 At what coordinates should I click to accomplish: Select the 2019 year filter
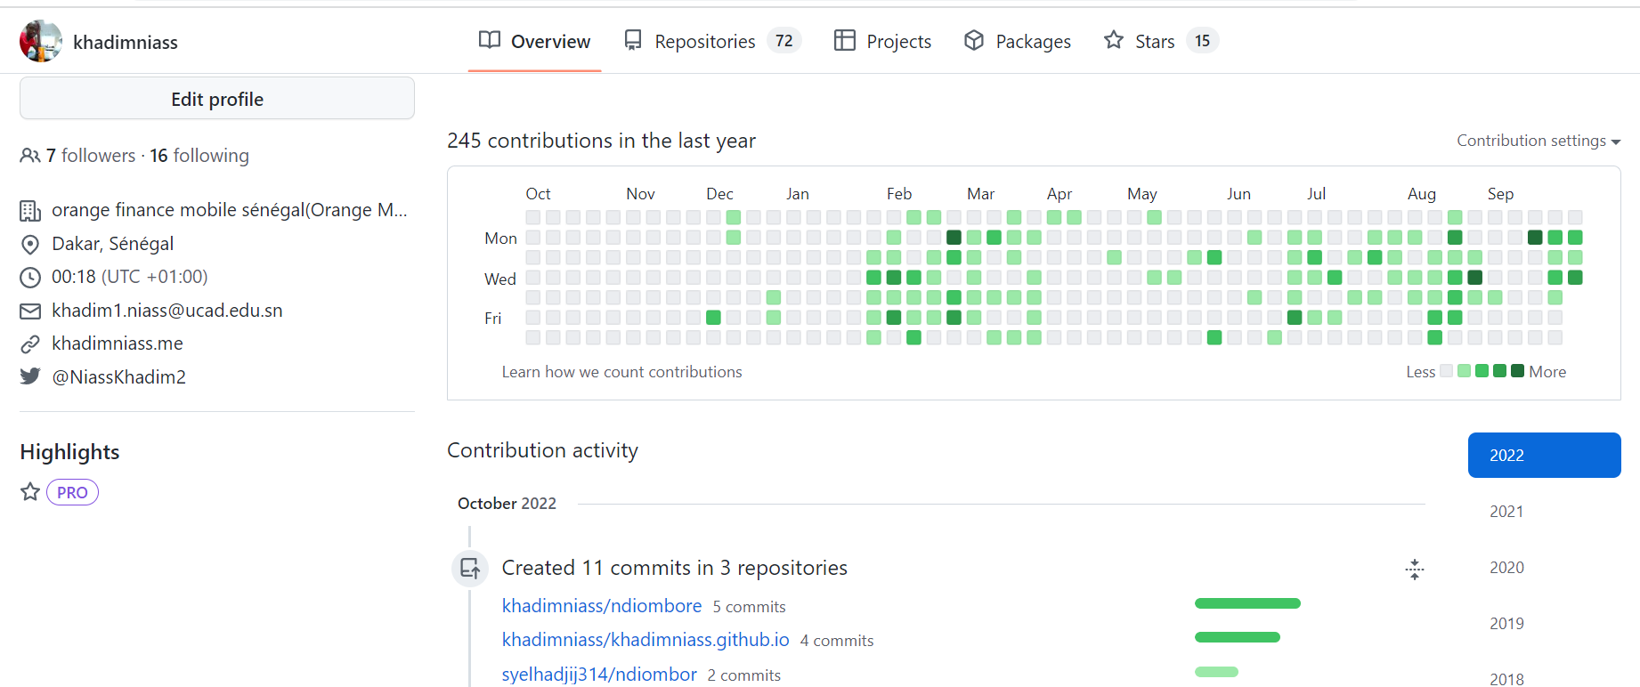pos(1506,624)
